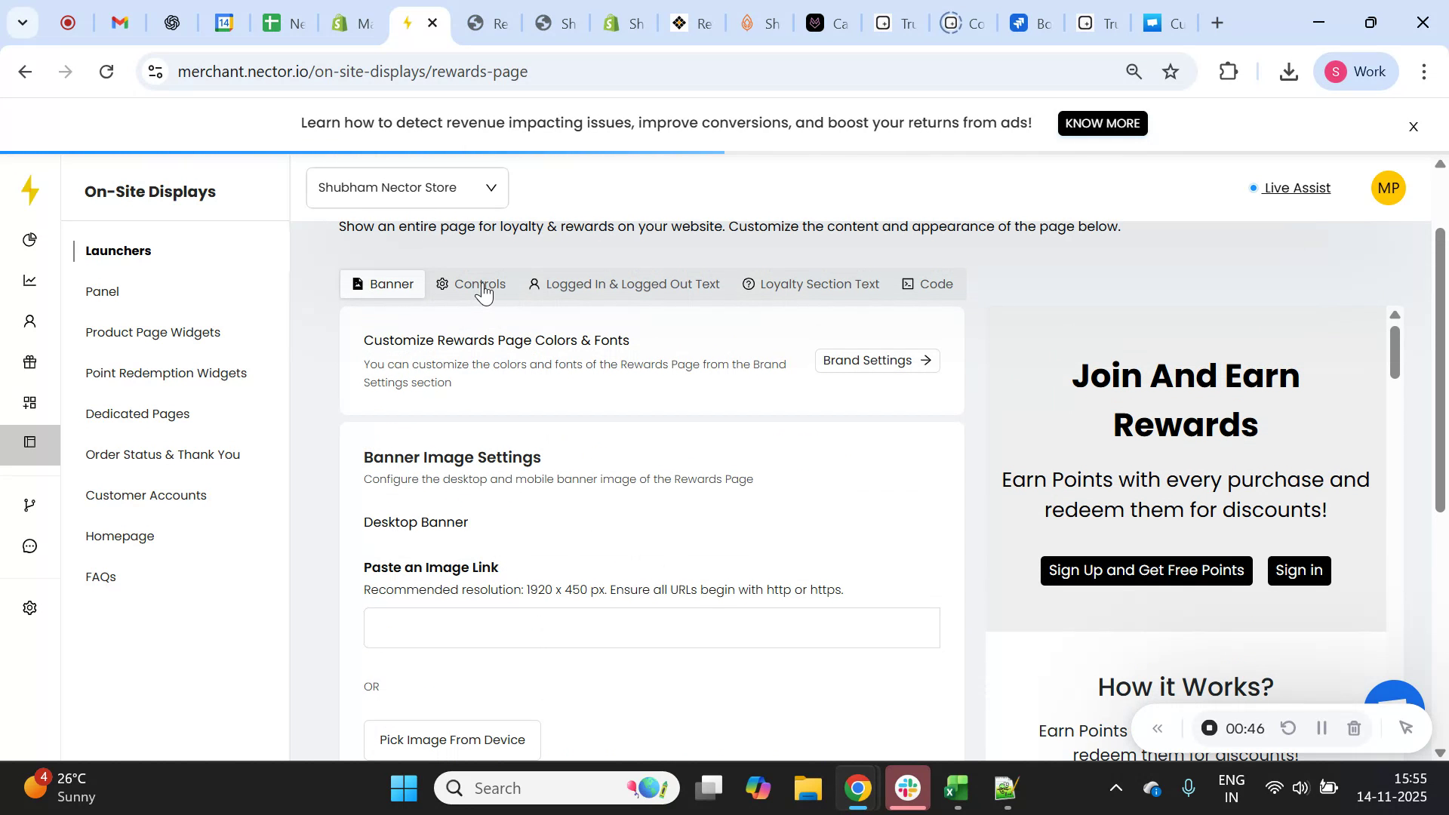
Task: Open the store selector dropdown showing Shubham Nector Store
Action: 407,187
